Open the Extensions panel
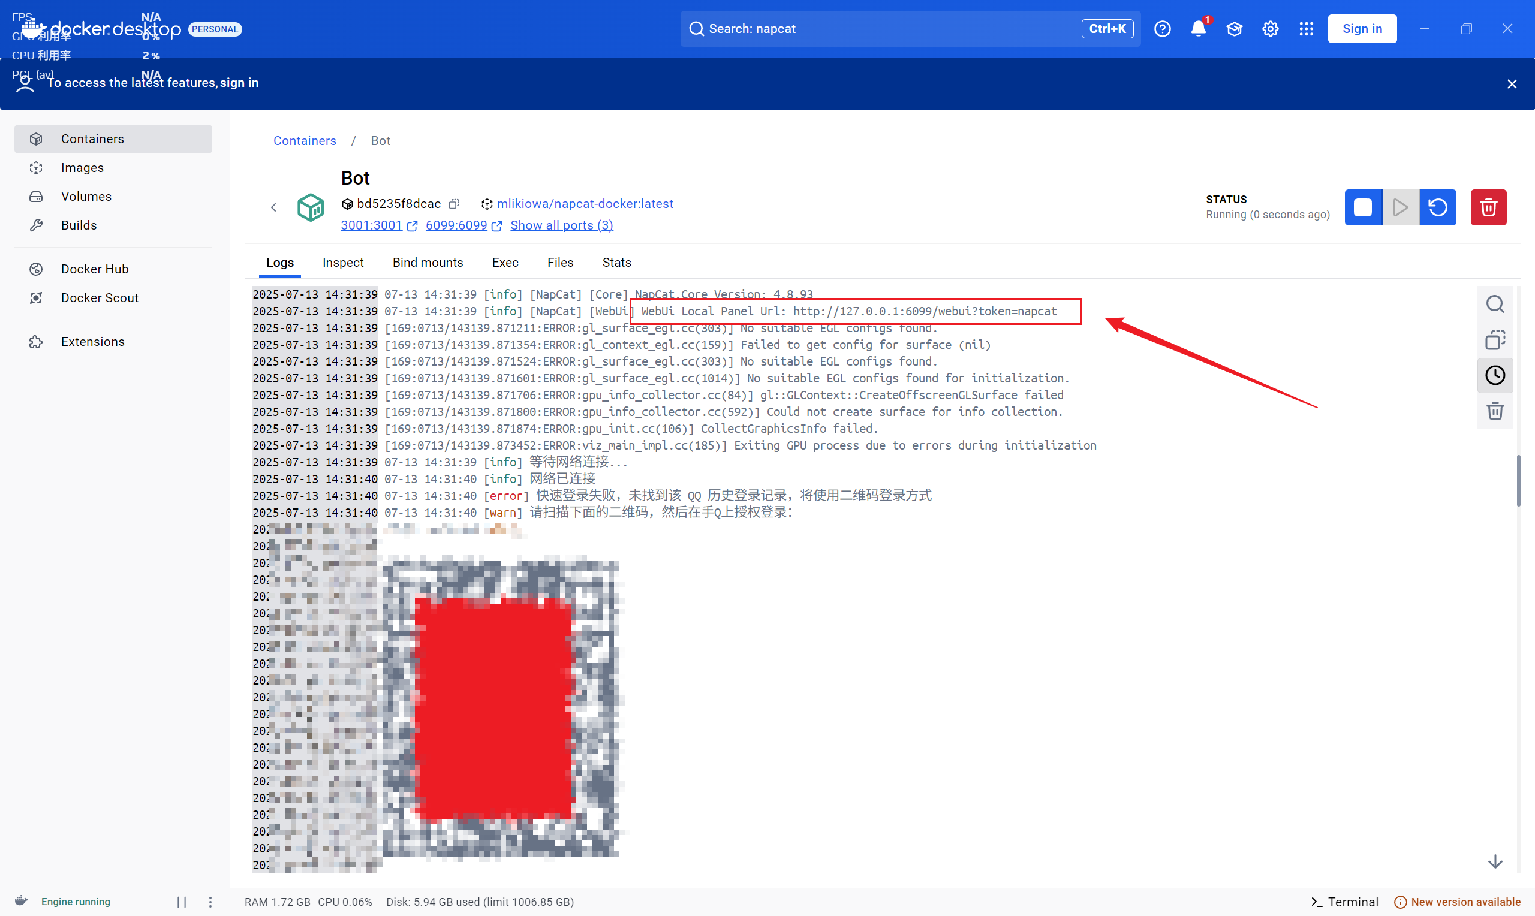Screen dimensions: 1535x916 (92, 341)
